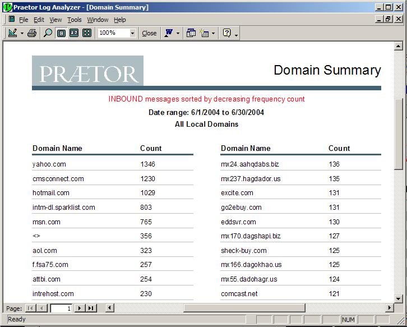Screen dimensions: 407x327
Task: Go to next page navigation button
Action: pos(80,308)
